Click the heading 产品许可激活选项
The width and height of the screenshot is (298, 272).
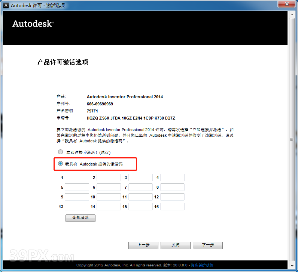pos(63,62)
